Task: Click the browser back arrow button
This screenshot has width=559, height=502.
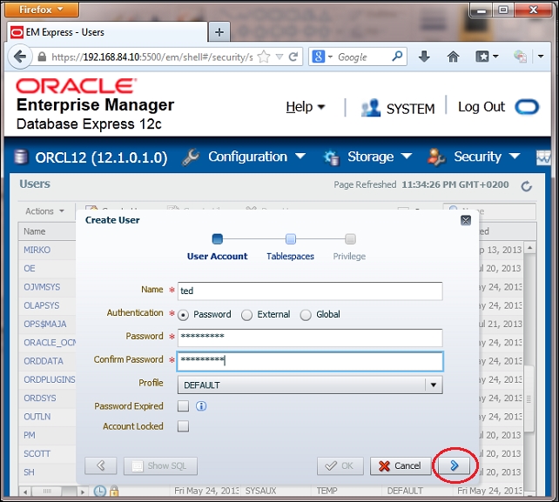Action: (20, 57)
